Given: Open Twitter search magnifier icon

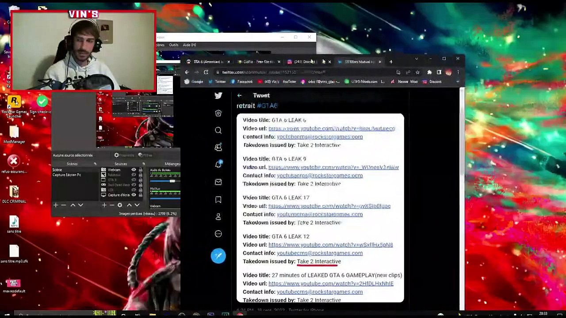Looking at the screenshot, I should click(218, 130).
